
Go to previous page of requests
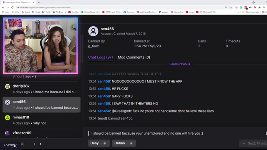coord(35,144)
